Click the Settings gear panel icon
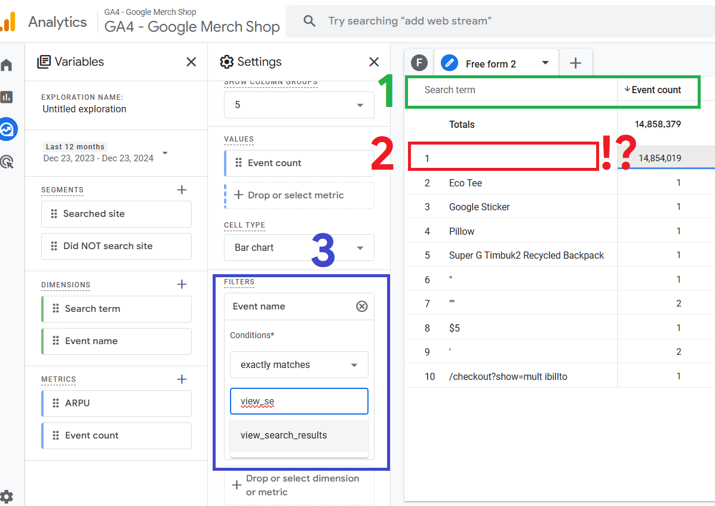The width and height of the screenshot is (715, 506). tap(226, 62)
